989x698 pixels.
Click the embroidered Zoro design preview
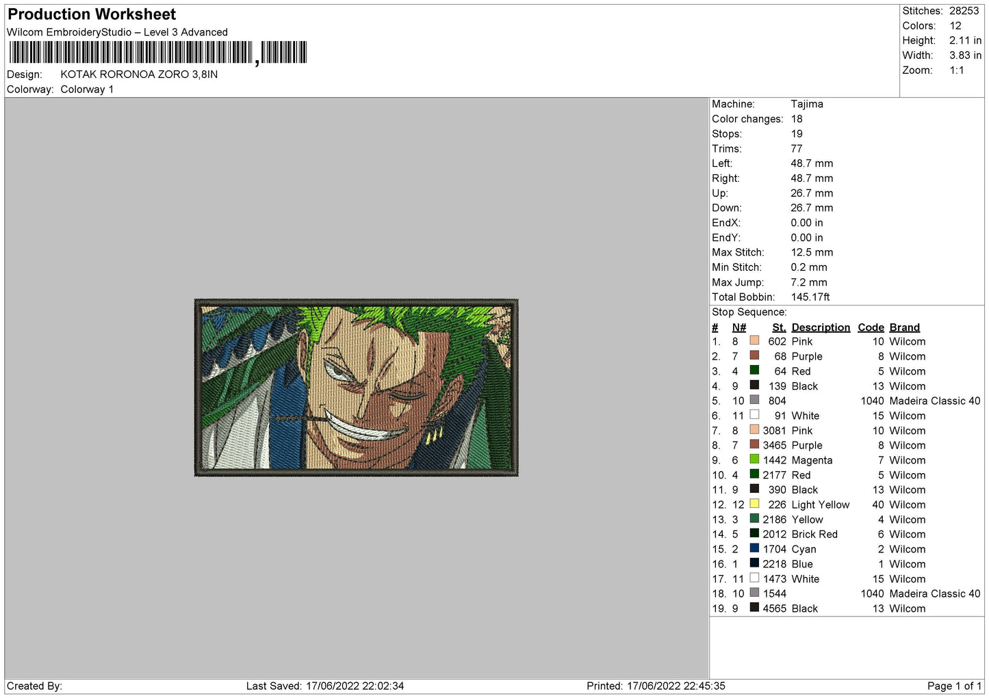tap(356, 387)
